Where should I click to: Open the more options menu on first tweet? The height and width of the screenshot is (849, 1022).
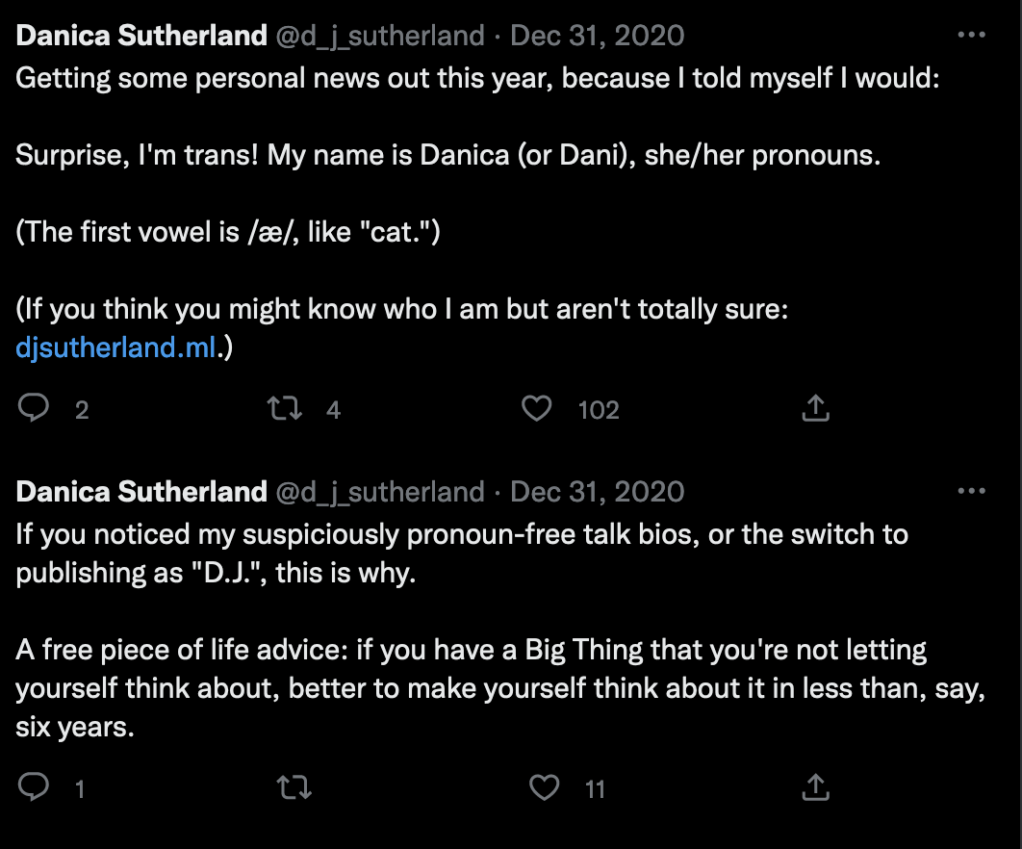click(972, 36)
